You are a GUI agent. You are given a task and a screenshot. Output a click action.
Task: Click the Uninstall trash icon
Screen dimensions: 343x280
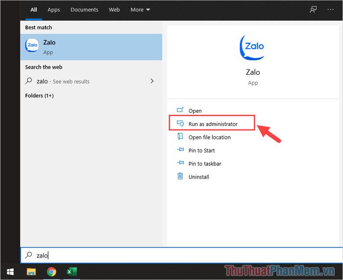pos(180,176)
